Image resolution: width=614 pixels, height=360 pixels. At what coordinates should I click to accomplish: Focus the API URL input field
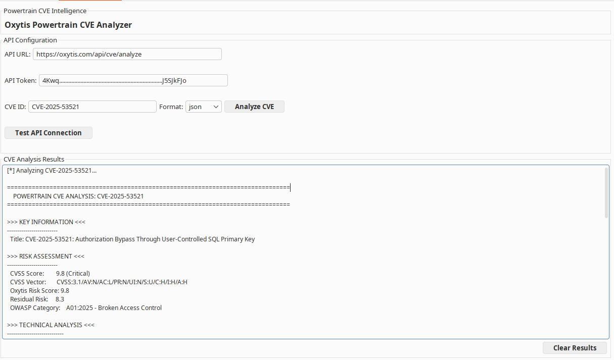click(127, 54)
